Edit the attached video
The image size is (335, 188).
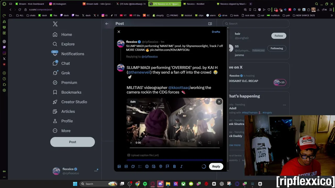(x=133, y=102)
